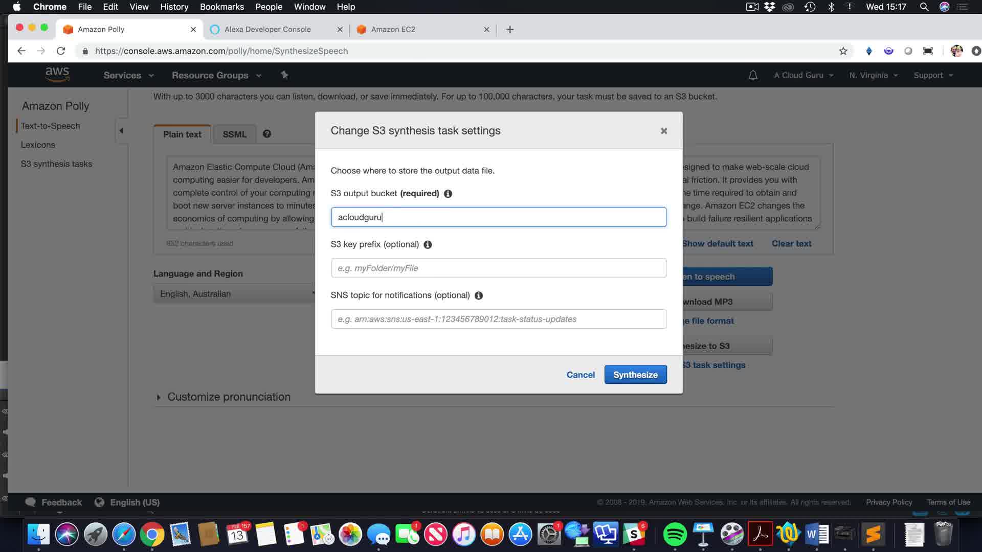Click the S3 key prefix input field
The width and height of the screenshot is (982, 552).
pyautogui.click(x=498, y=268)
